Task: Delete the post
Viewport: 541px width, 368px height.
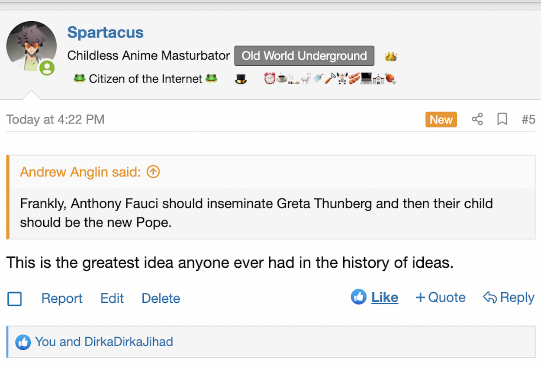Action: (x=161, y=298)
